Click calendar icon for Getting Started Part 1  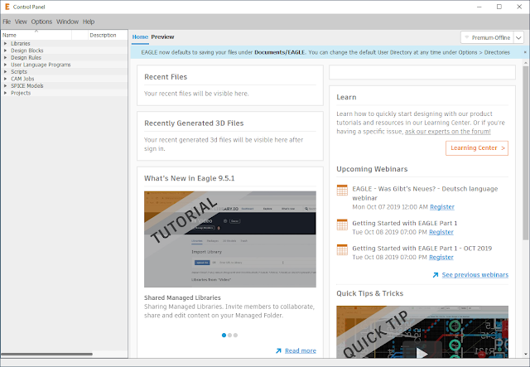[342, 225]
